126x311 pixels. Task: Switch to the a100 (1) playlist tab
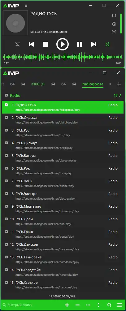(x=38, y=84)
